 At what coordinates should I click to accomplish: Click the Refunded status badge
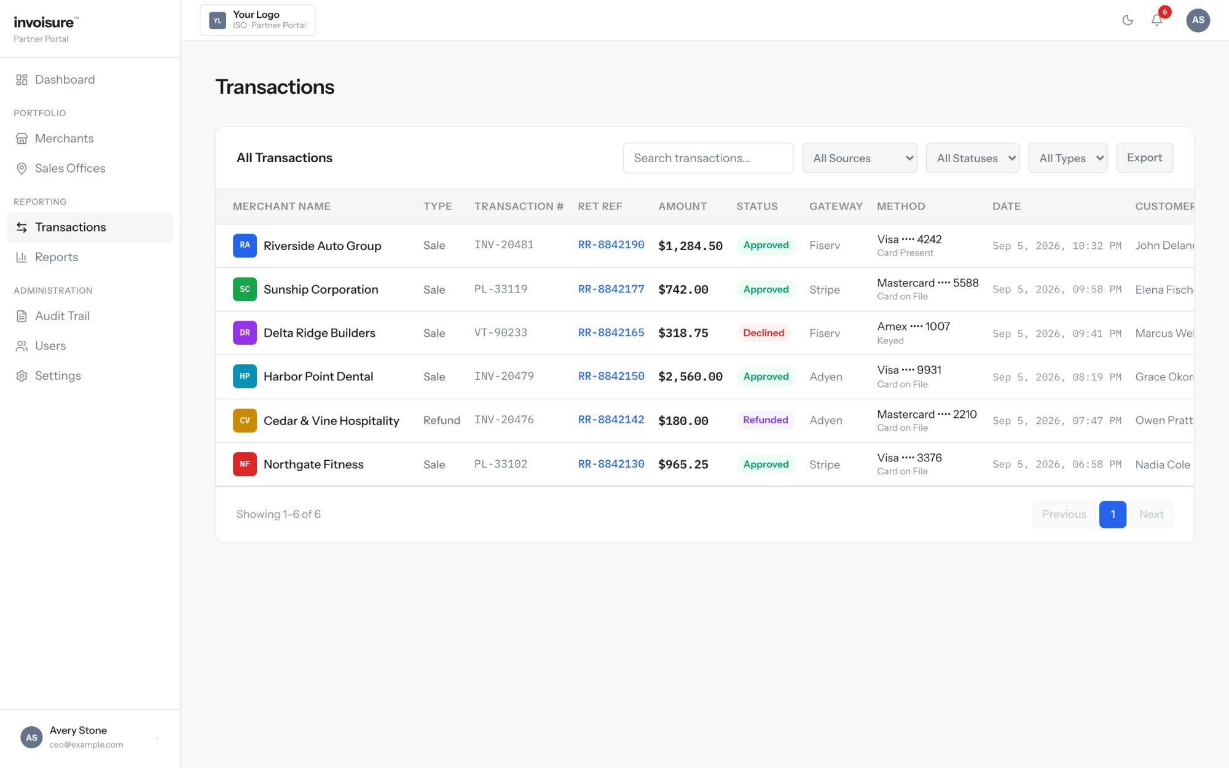coord(765,420)
